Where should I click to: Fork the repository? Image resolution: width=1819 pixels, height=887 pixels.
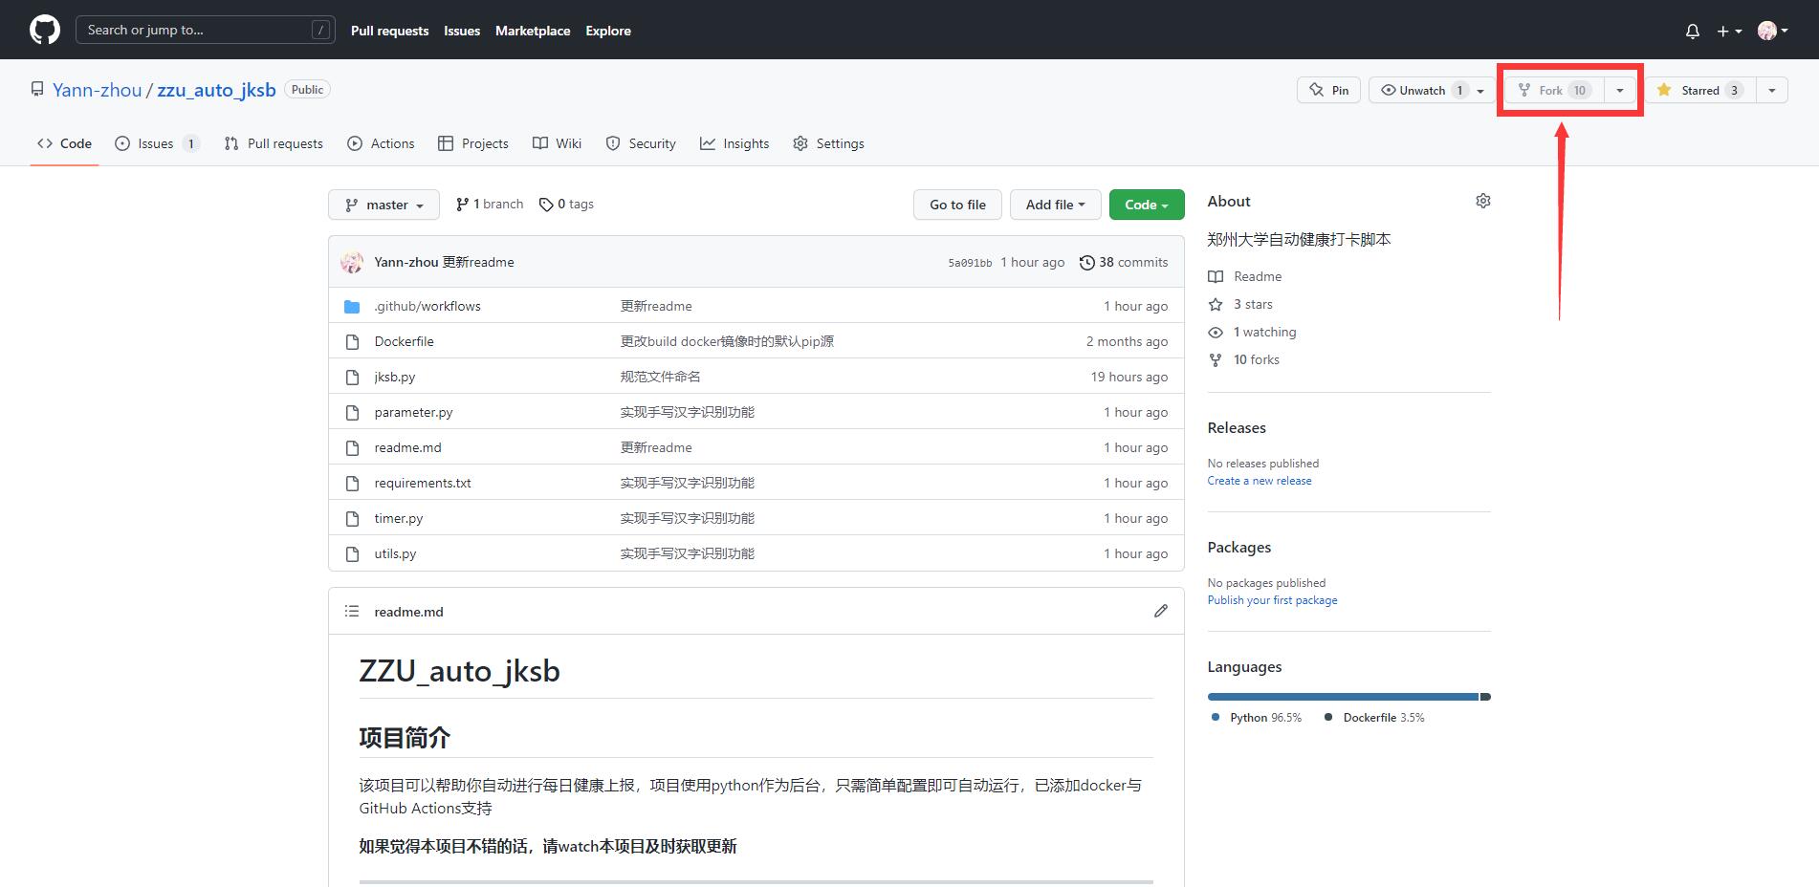(x=1555, y=90)
